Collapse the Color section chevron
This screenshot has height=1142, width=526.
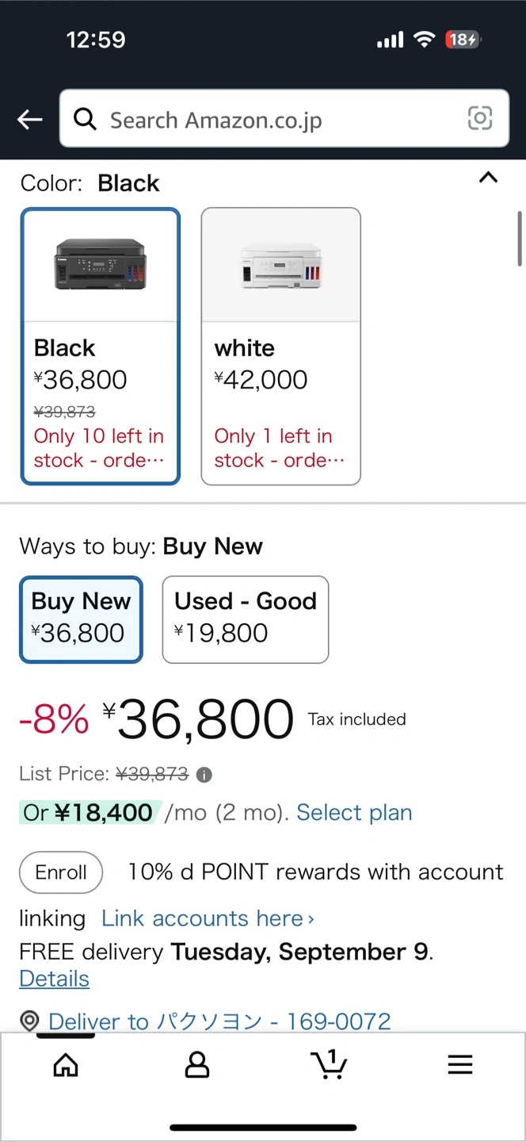point(489,178)
